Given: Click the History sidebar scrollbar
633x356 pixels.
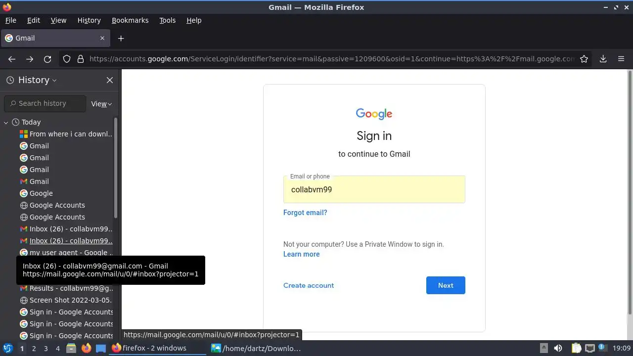Looking at the screenshot, I should 116,168.
